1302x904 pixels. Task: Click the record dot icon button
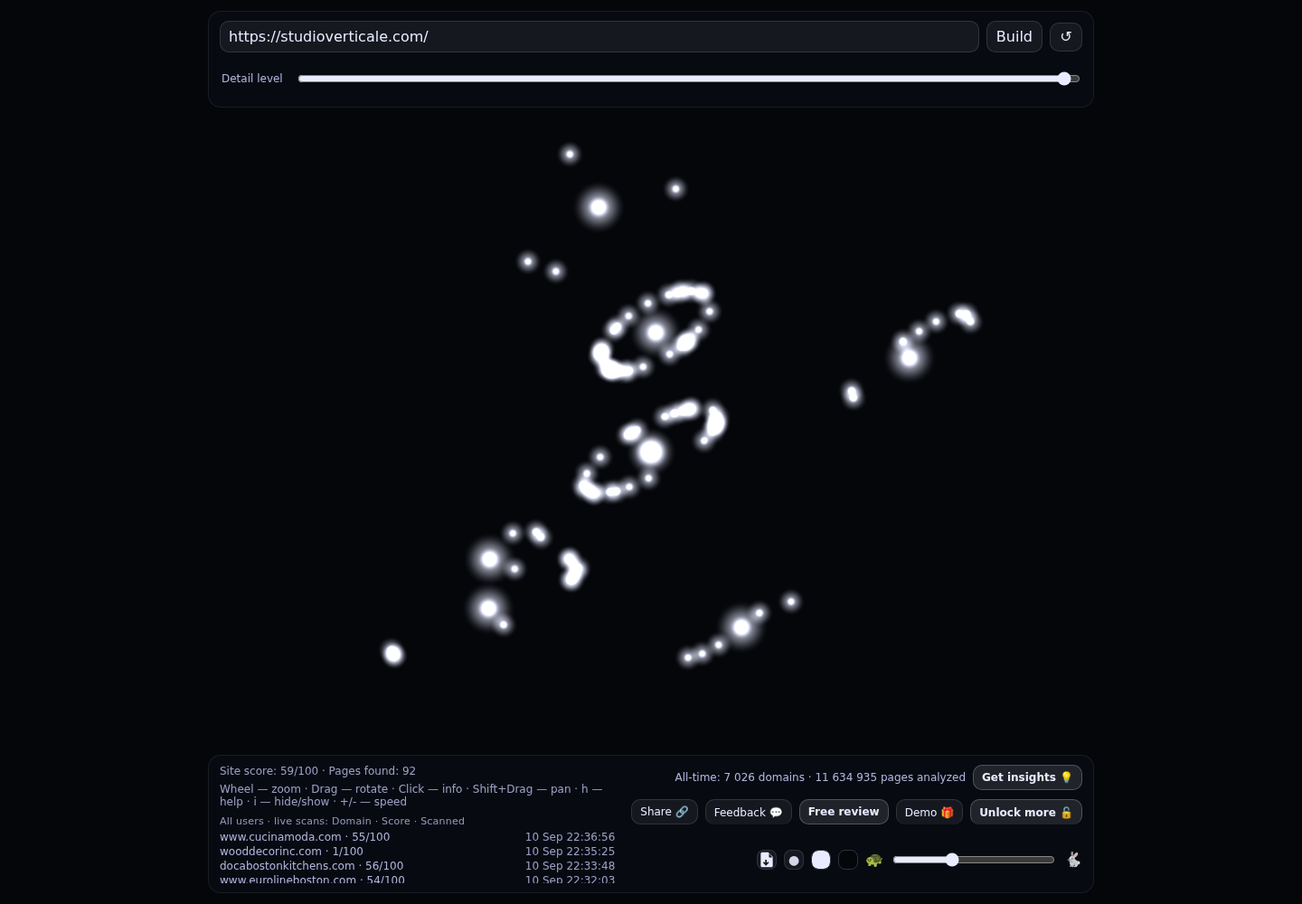794,860
